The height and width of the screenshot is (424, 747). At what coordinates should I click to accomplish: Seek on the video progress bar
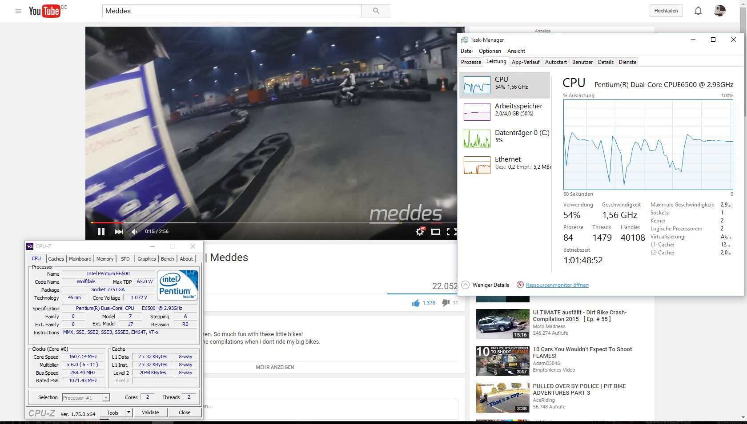(x=274, y=222)
